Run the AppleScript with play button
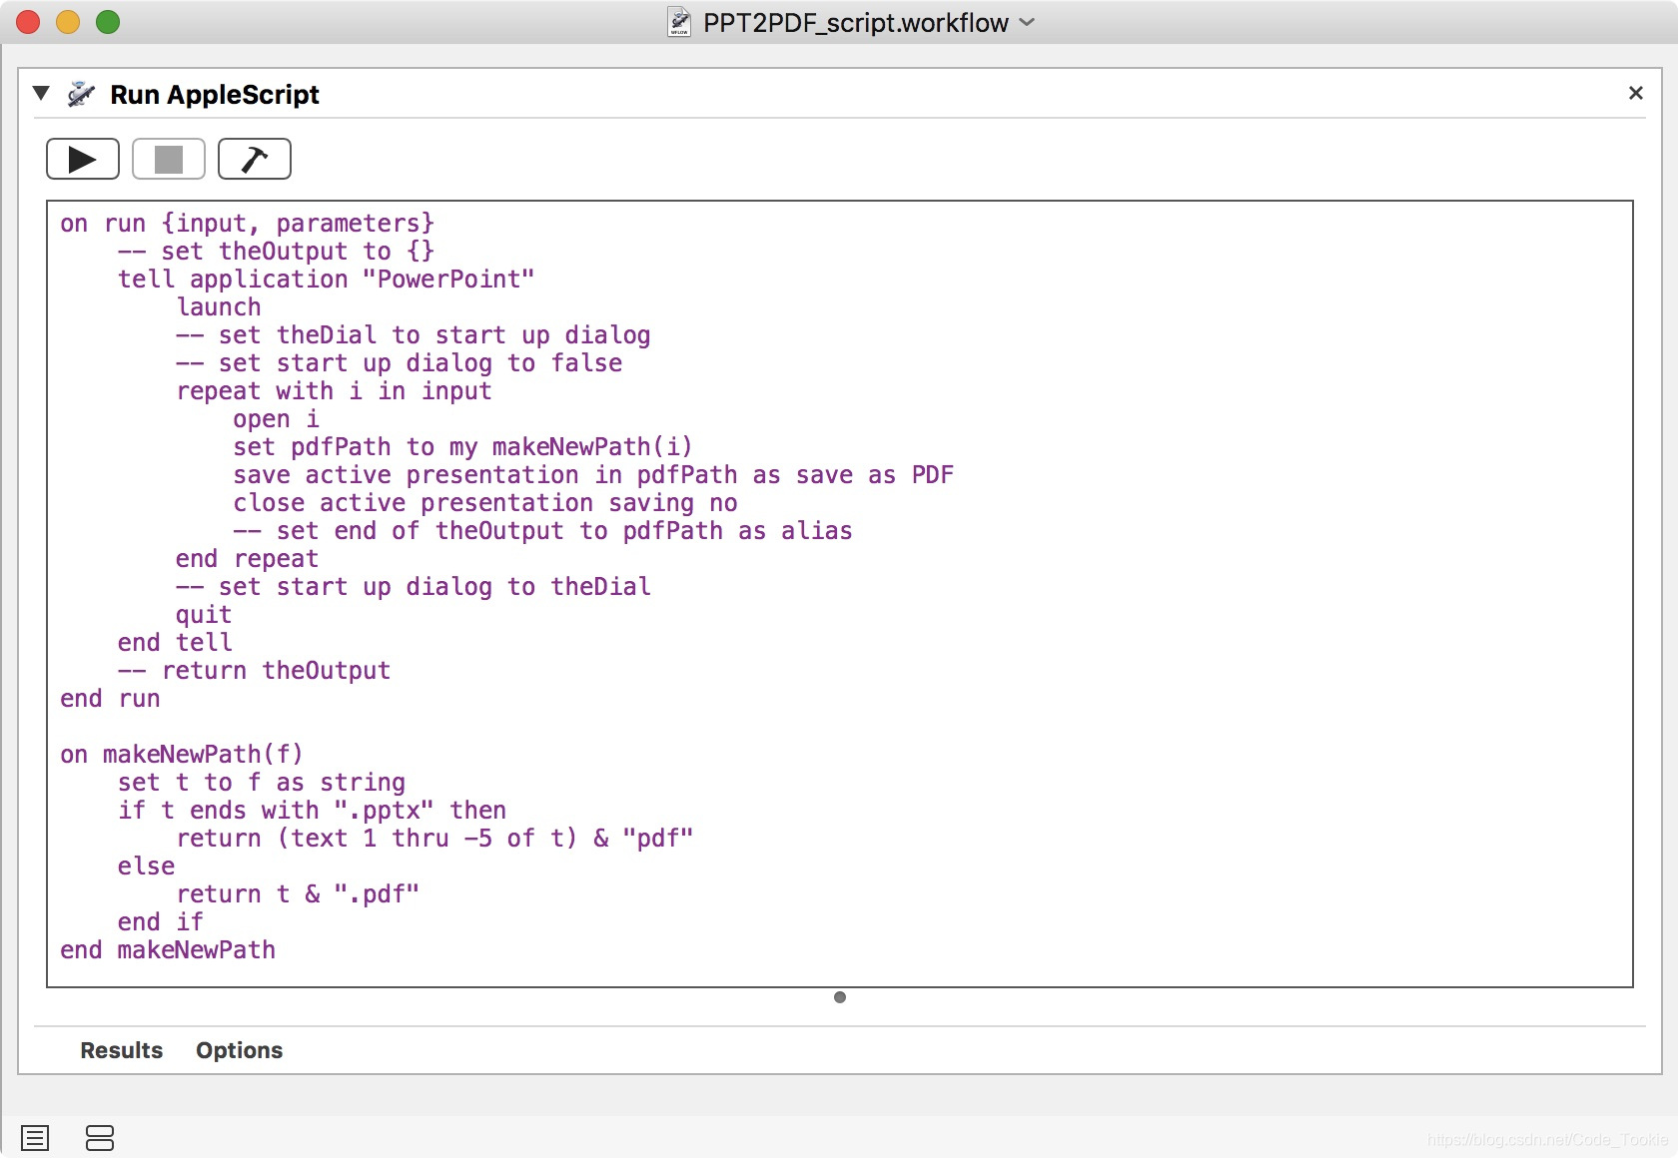Viewport: 1678px width, 1158px height. tap(83, 159)
